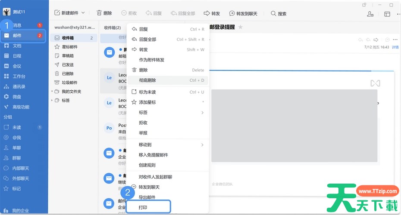
Task: Select 添加星标 in context menu
Action: pos(147,102)
